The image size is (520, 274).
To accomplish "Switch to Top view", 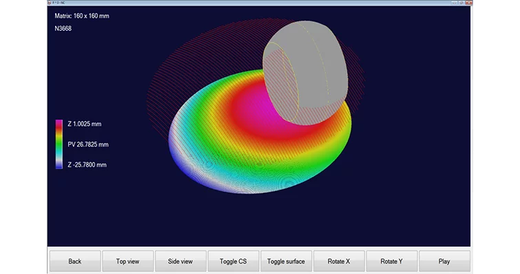I will point(127,261).
